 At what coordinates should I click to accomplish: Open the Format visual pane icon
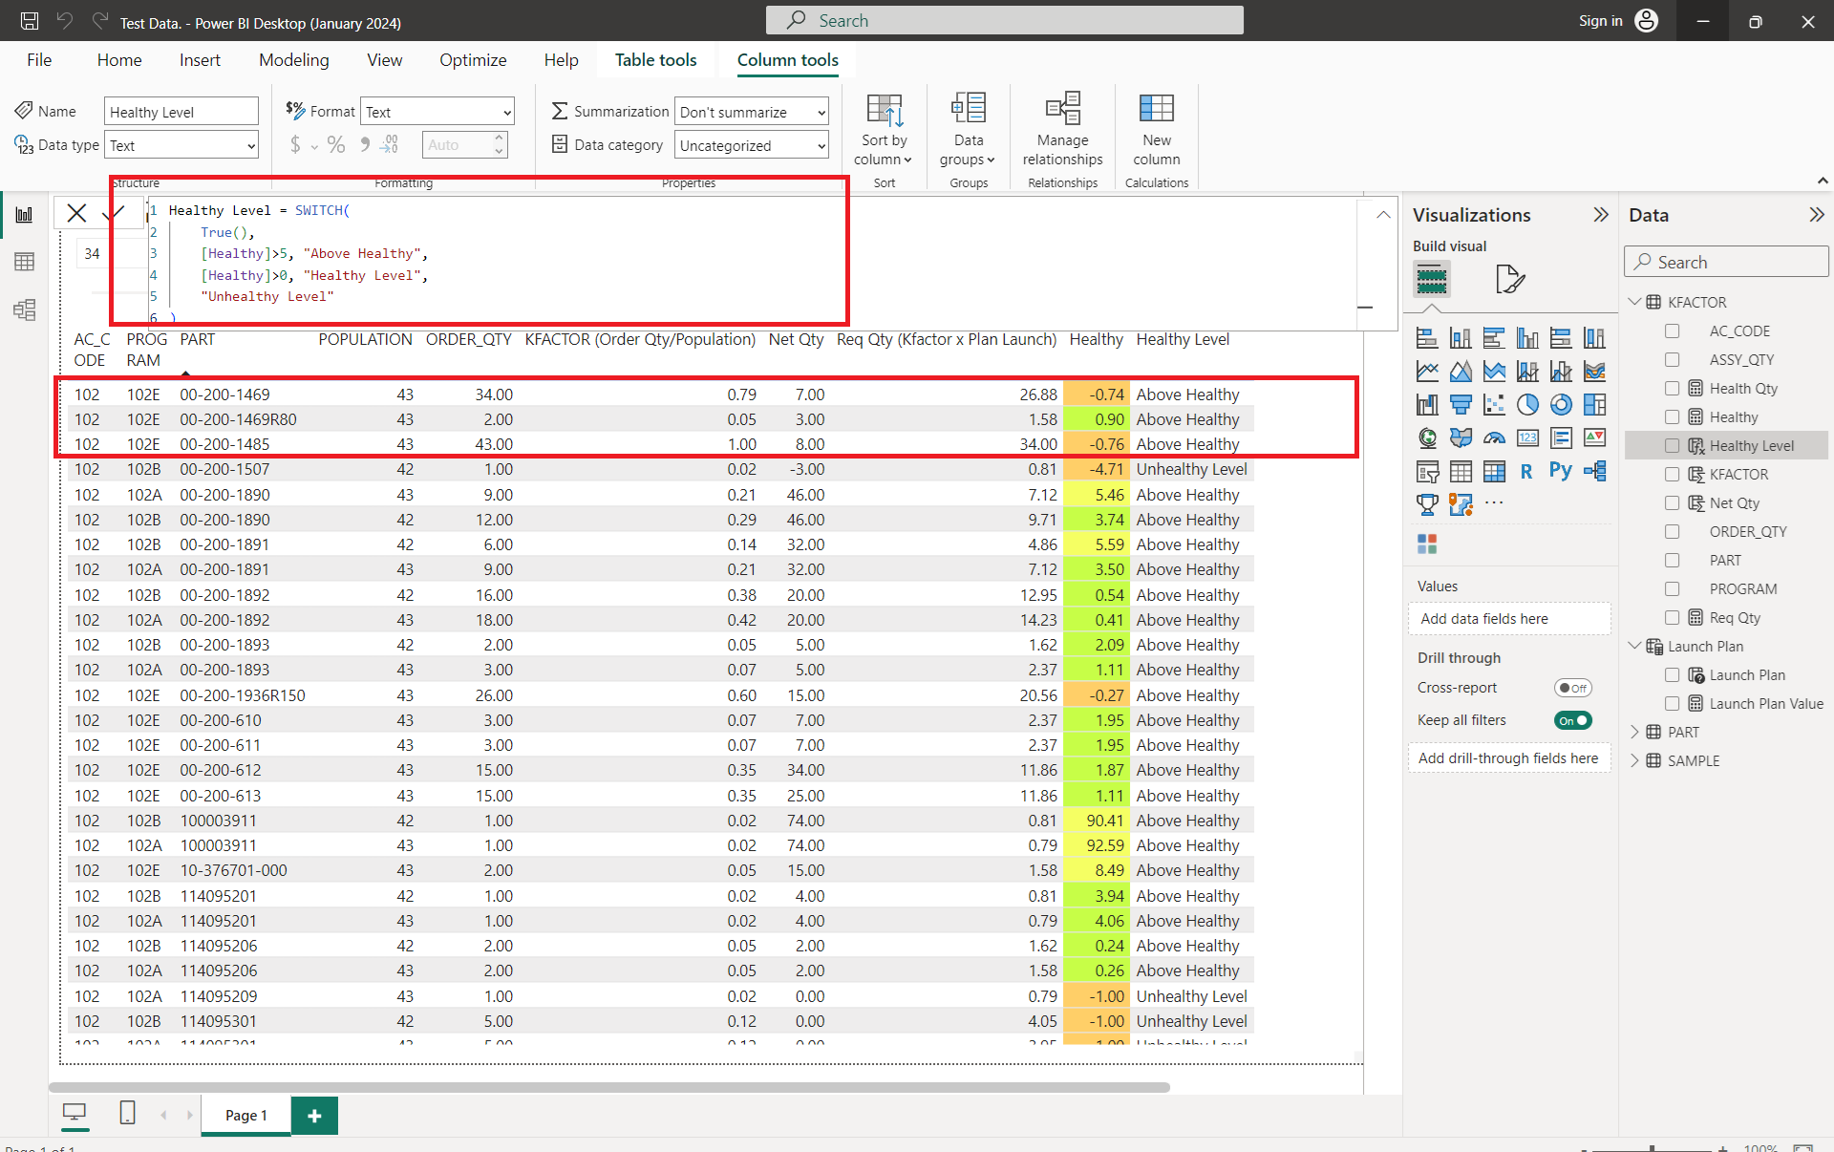coord(1509,279)
